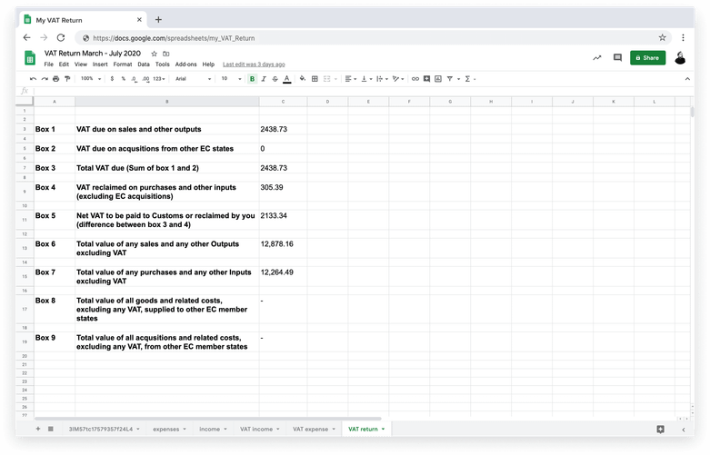Open the Borders tool
Screen dimensions: 710x455
[x=315, y=79]
